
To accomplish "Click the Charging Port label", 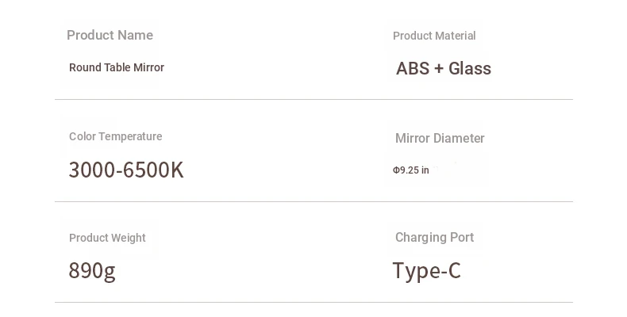I will click(434, 238).
